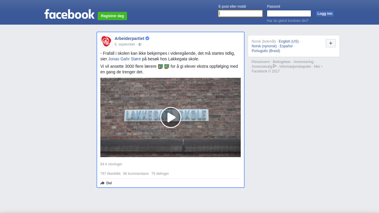Share the post using Del
Viewport: 379px width, 213px height.
tap(106, 183)
